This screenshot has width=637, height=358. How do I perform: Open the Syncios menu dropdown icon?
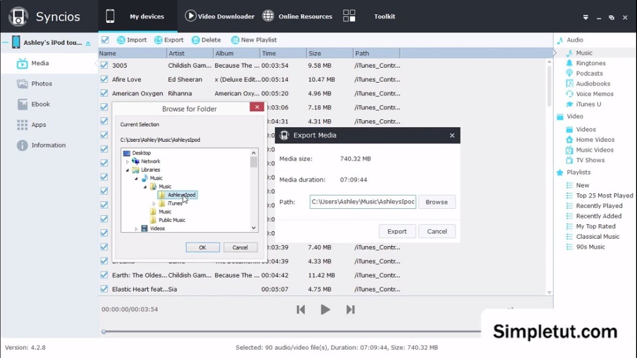[586, 17]
